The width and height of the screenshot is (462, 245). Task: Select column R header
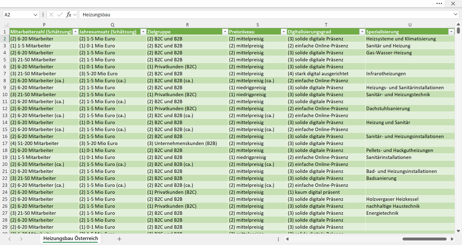tap(187, 25)
